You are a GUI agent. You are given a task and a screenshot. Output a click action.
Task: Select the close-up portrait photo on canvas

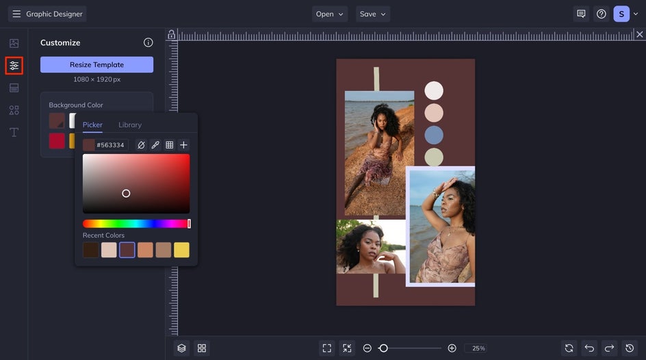371,246
